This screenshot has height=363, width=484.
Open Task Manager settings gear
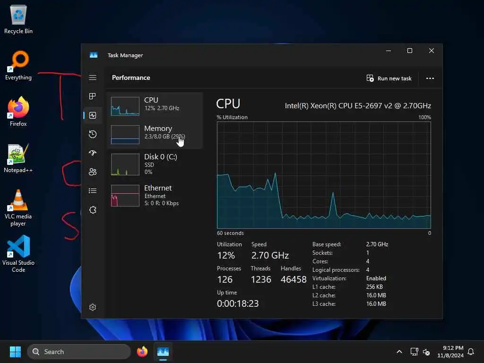(x=93, y=307)
